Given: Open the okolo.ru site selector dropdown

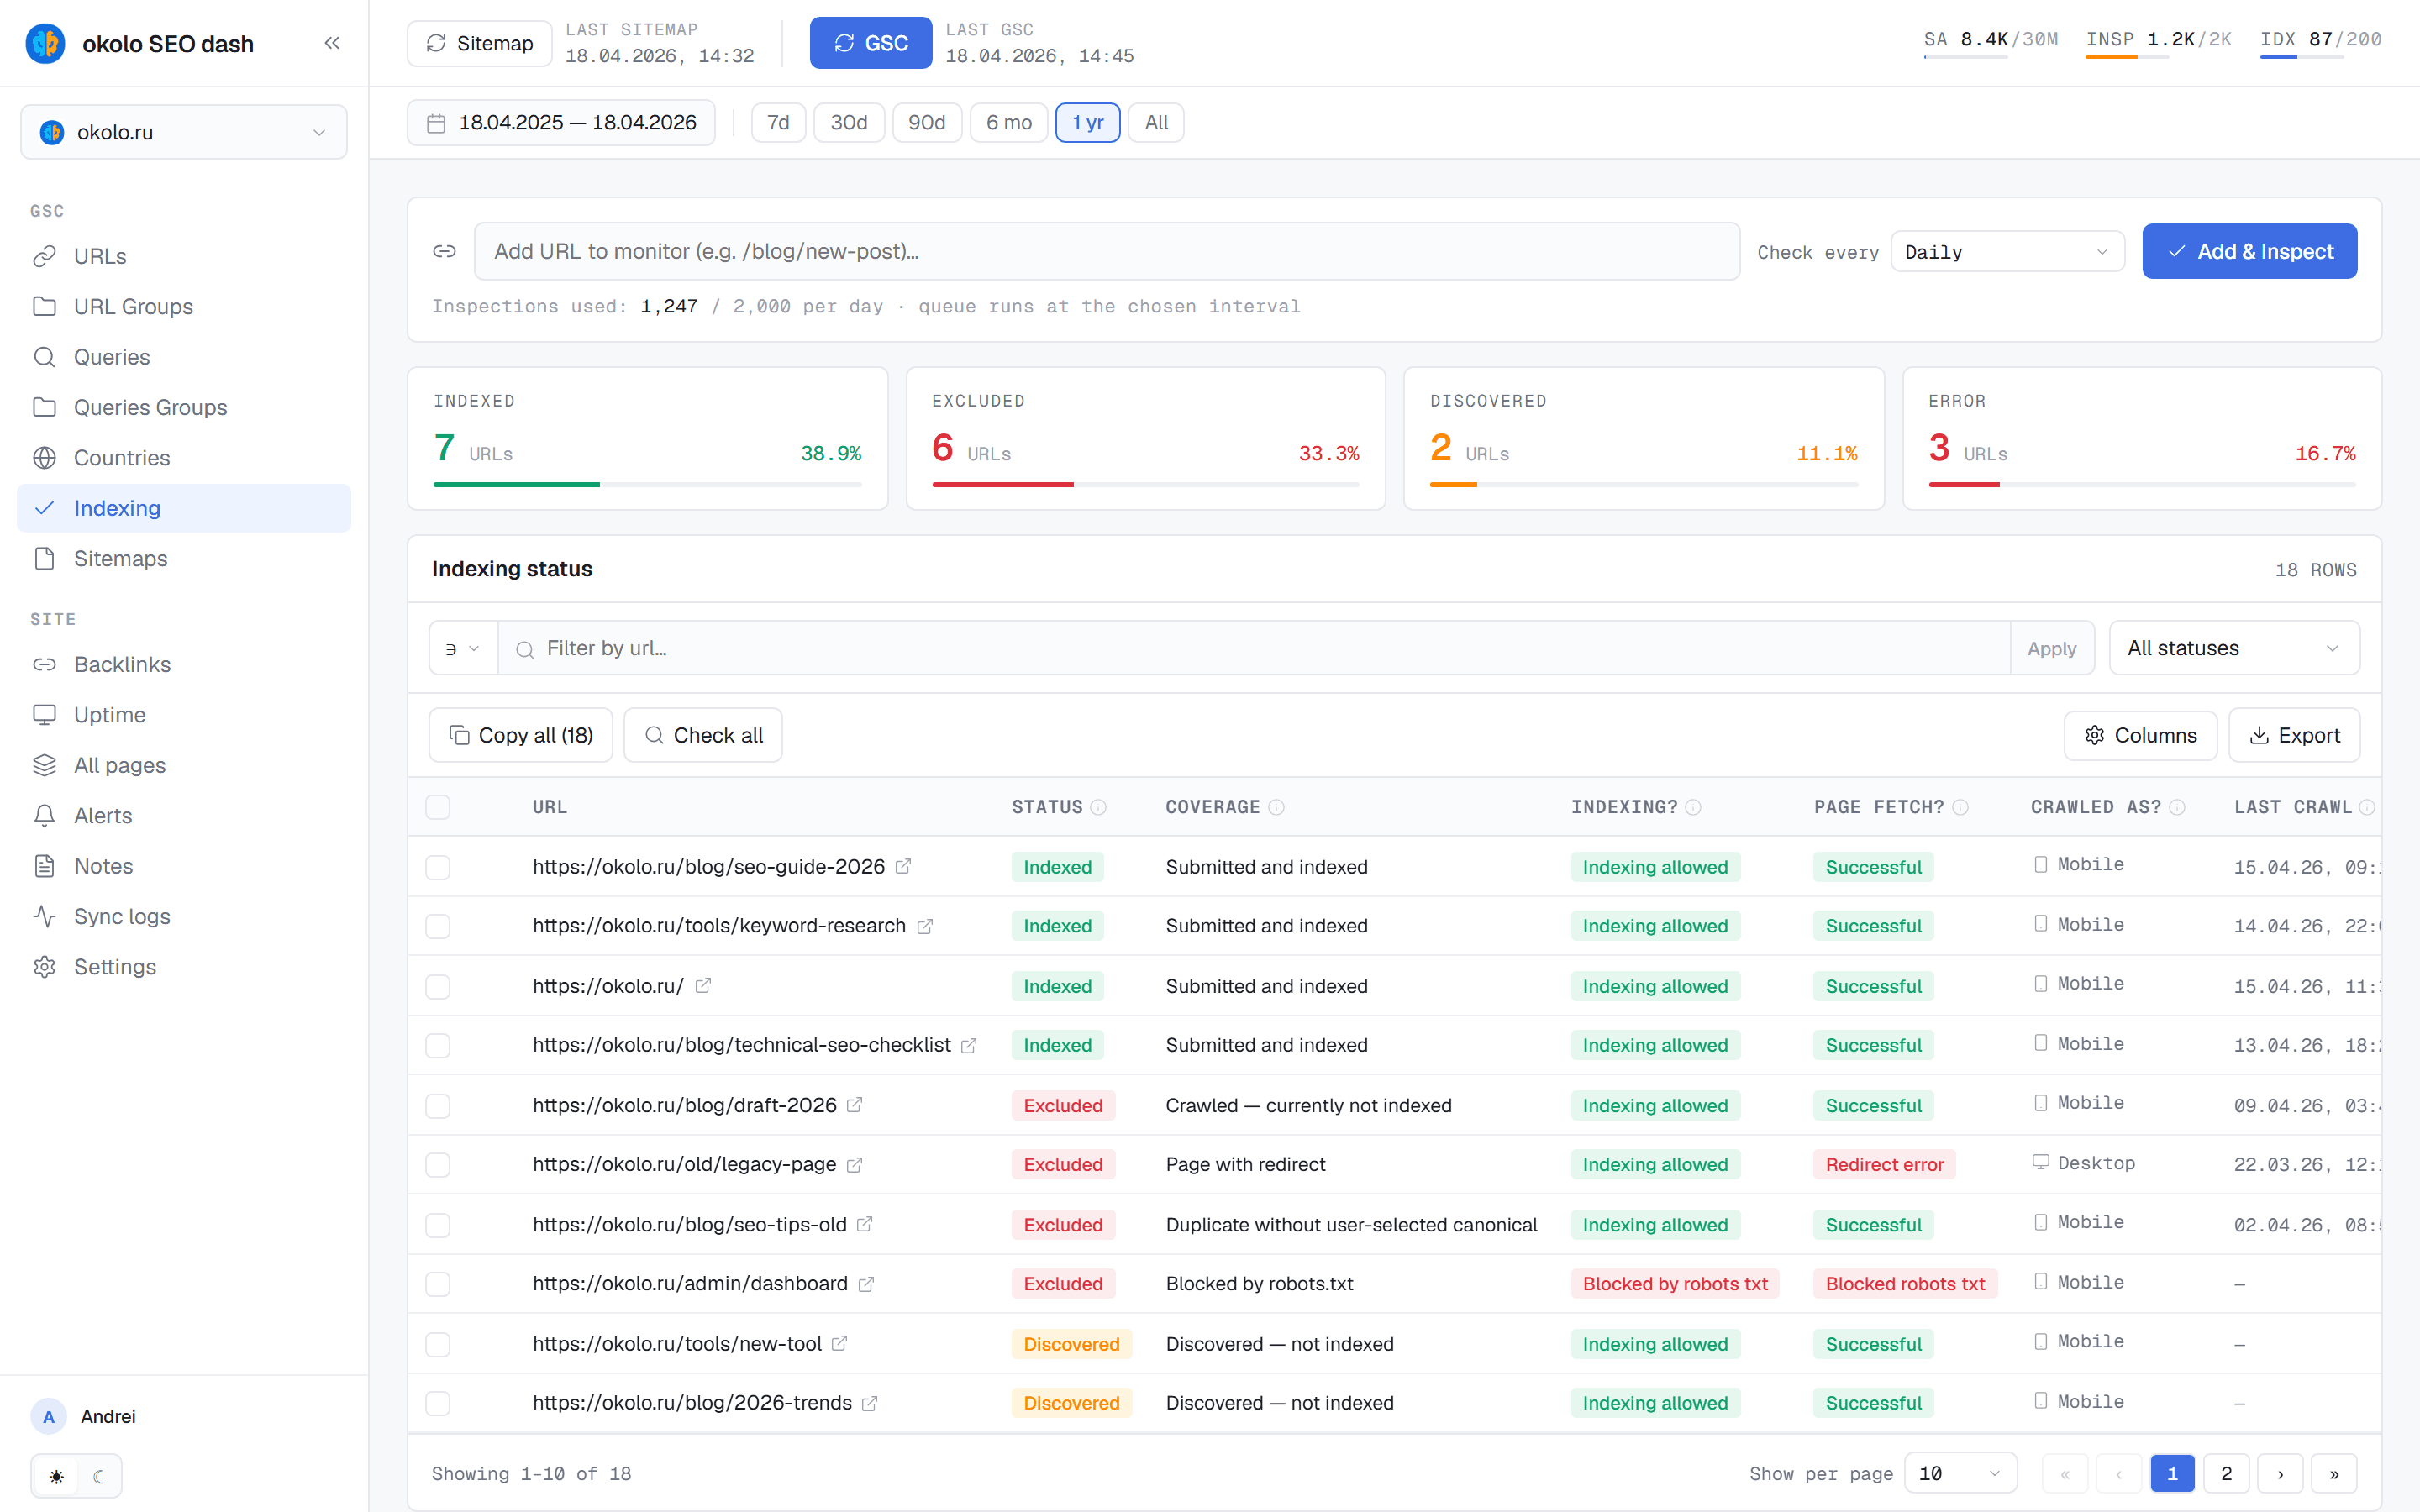Looking at the screenshot, I should pyautogui.click(x=184, y=132).
